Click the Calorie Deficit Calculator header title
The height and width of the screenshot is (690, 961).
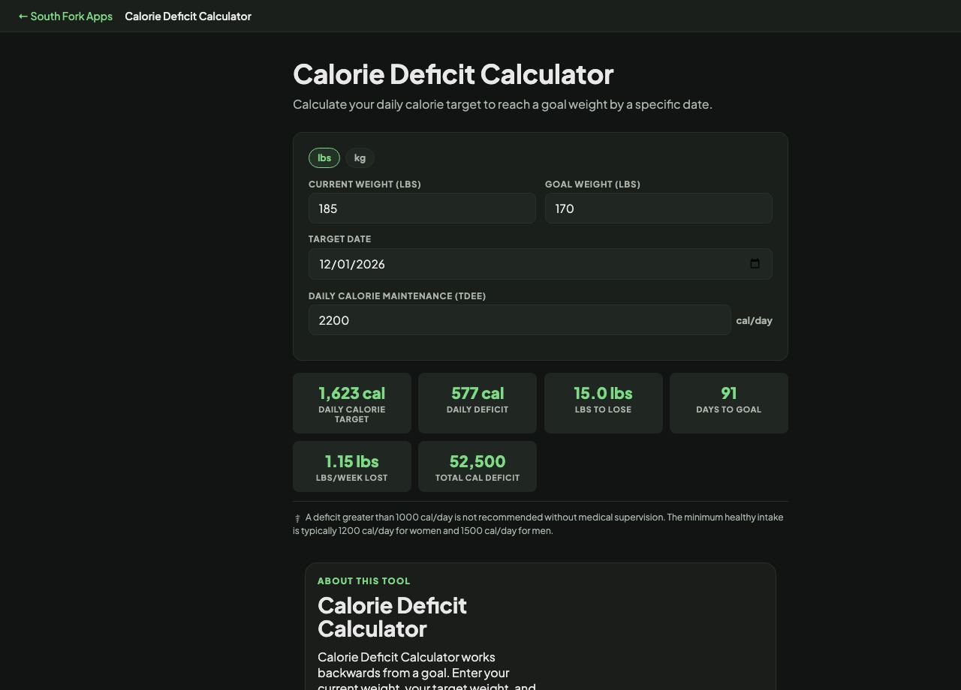point(188,16)
